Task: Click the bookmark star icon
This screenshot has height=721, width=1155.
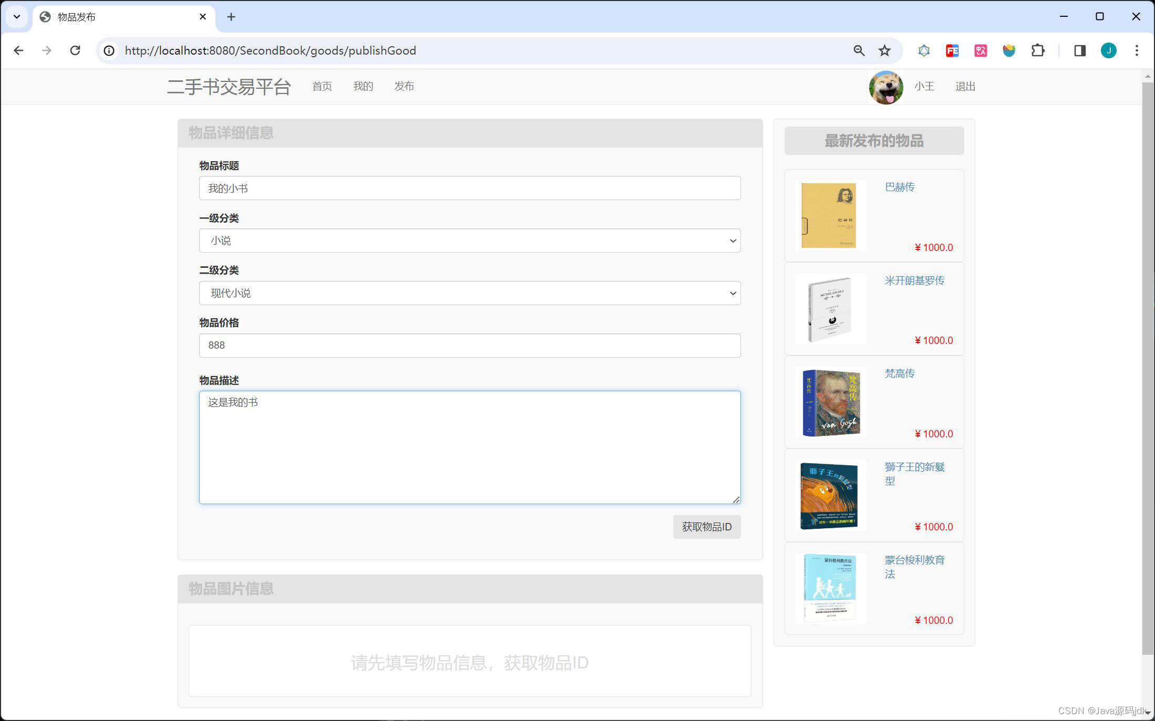Action: coord(885,50)
